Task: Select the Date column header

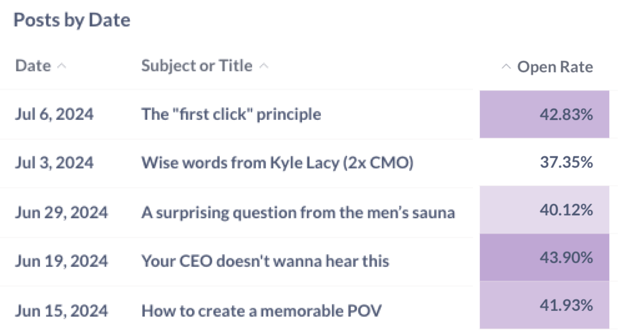Action: coord(33,66)
